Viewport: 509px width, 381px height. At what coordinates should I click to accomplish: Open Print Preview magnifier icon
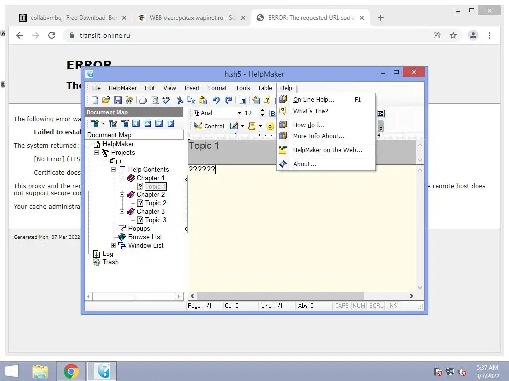[155, 100]
